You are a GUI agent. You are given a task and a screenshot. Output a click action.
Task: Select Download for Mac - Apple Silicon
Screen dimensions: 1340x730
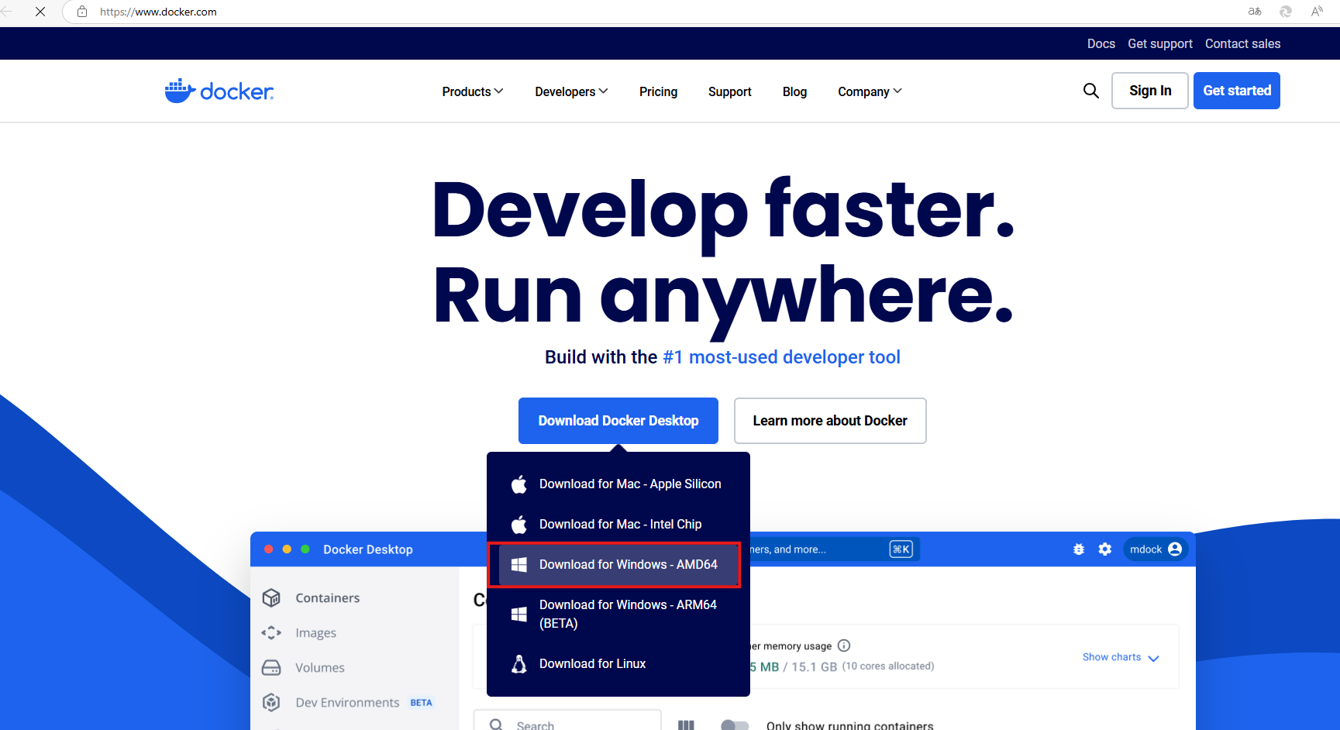(x=618, y=484)
